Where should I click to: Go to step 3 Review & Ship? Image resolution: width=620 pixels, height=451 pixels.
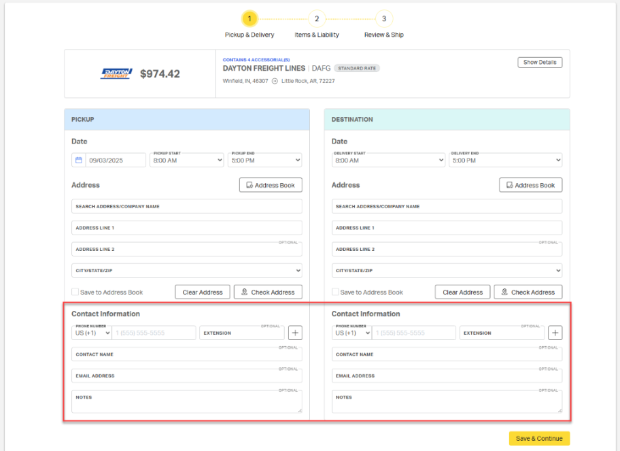(x=384, y=19)
